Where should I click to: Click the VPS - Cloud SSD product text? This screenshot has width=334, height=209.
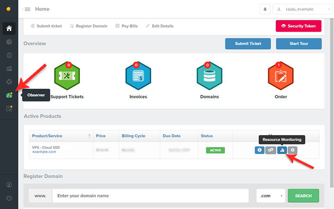46,147
